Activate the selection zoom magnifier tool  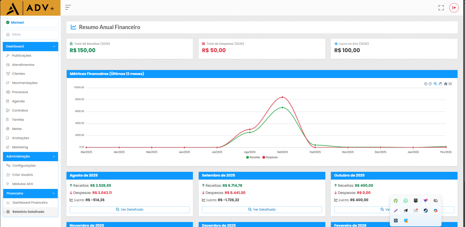click(435, 84)
